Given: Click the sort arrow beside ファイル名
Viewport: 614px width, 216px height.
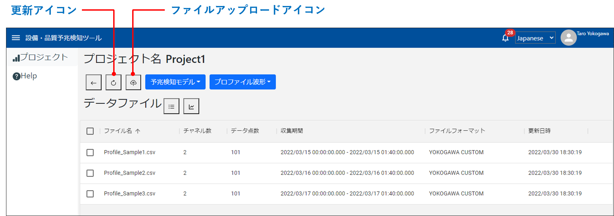Looking at the screenshot, I should tap(138, 131).
